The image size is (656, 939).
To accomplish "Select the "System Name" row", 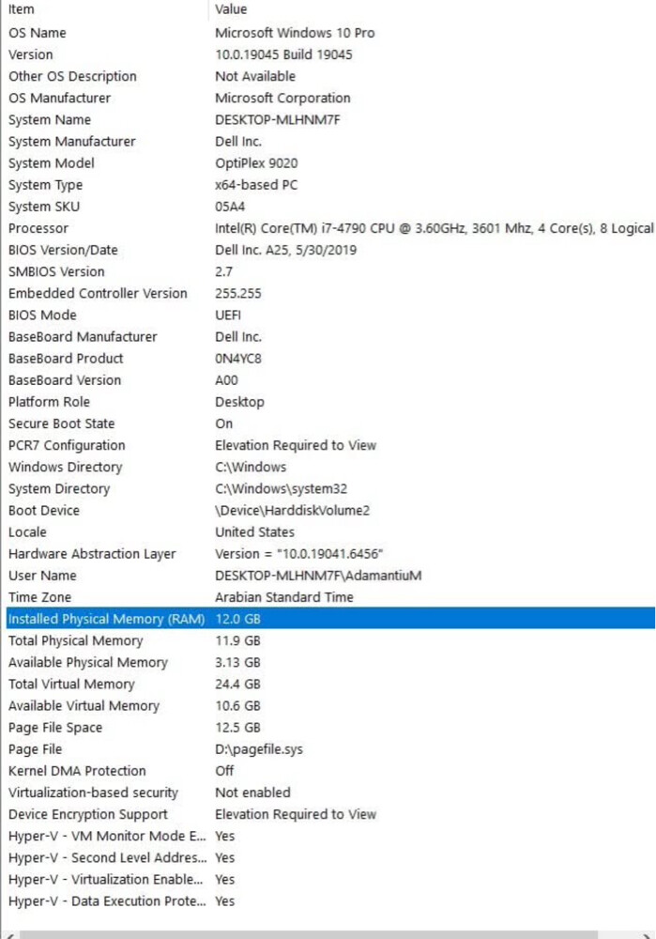I will click(330, 120).
